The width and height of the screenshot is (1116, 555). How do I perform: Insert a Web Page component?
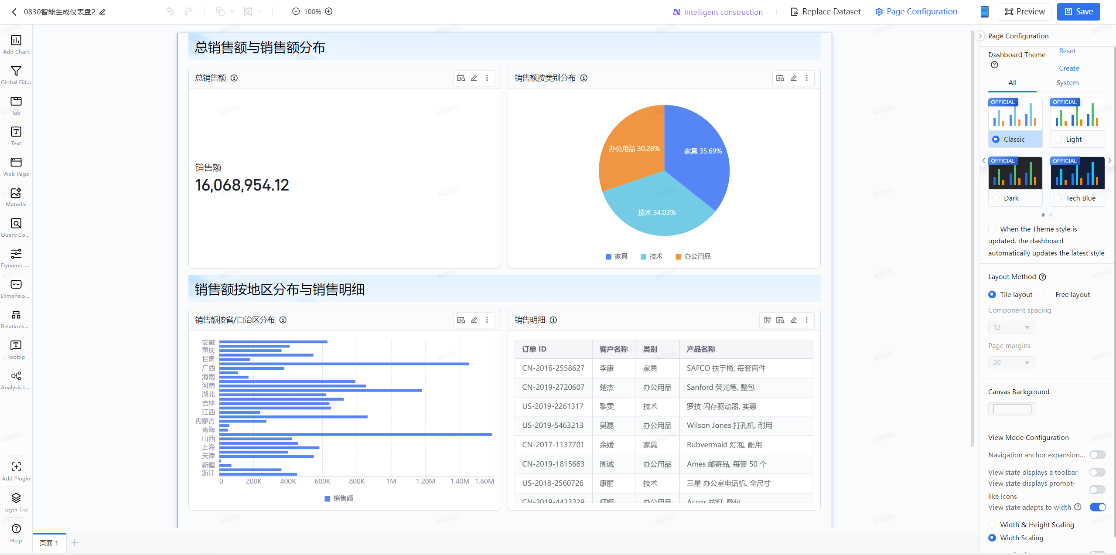click(x=16, y=167)
